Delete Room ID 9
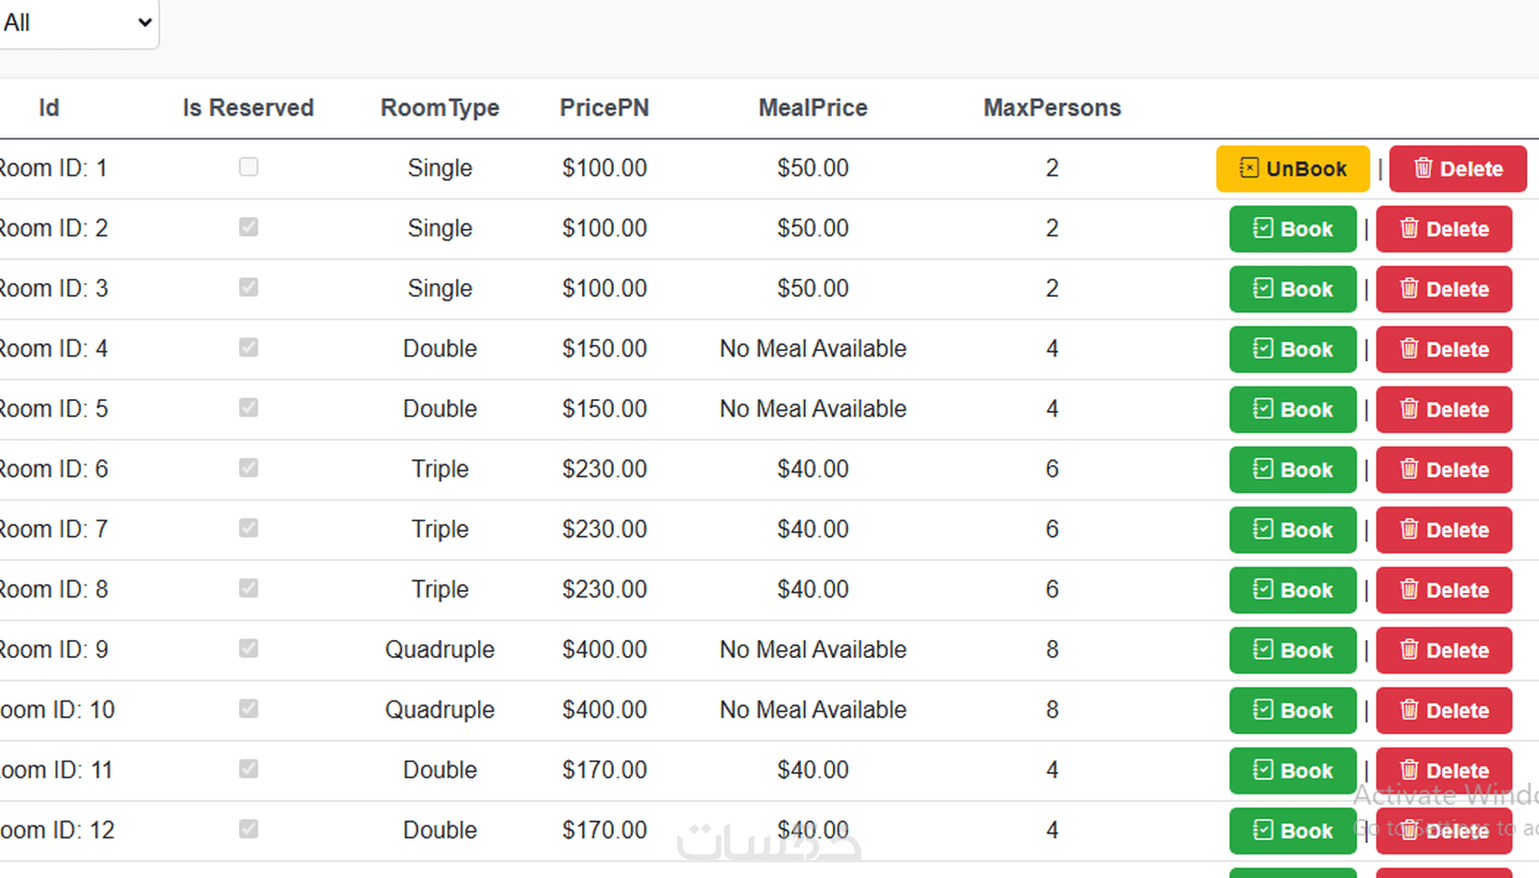 (x=1444, y=651)
